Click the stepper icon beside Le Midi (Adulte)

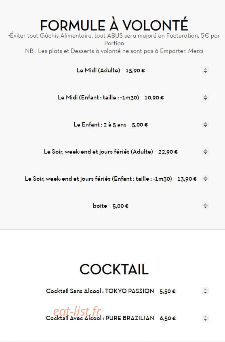click(205, 70)
